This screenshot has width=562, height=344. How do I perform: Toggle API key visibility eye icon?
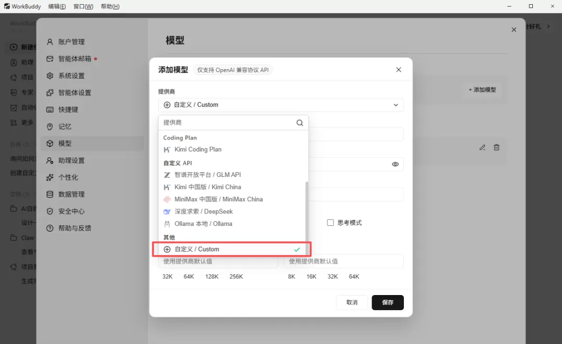[395, 164]
